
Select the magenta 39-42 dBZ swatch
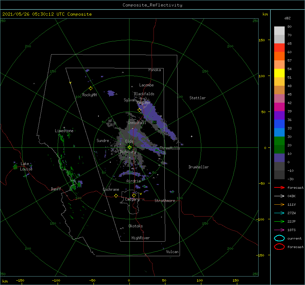click(279, 107)
